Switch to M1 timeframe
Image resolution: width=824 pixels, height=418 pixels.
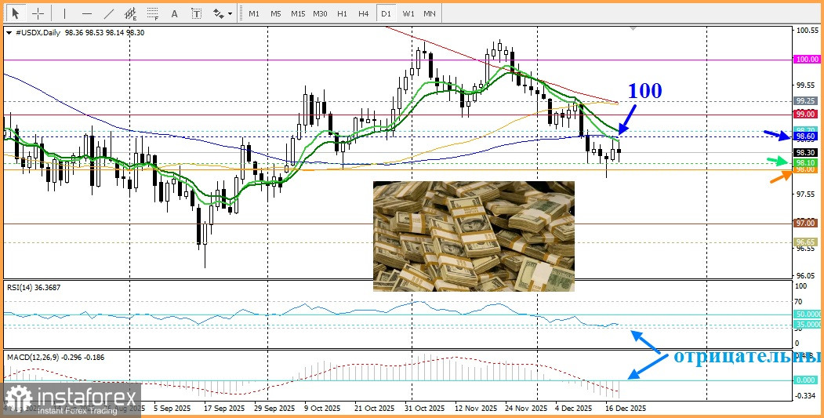pos(254,13)
